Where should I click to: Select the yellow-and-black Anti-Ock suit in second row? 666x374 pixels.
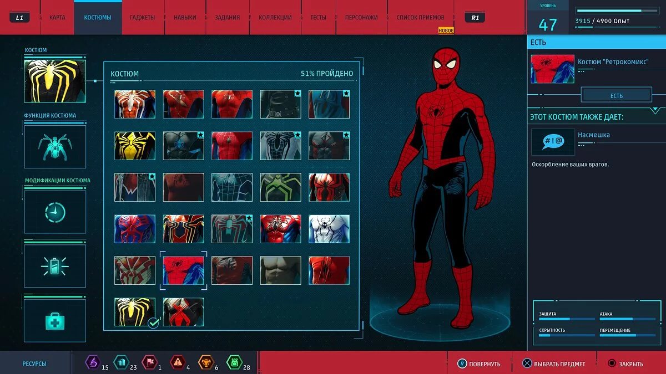(135, 146)
